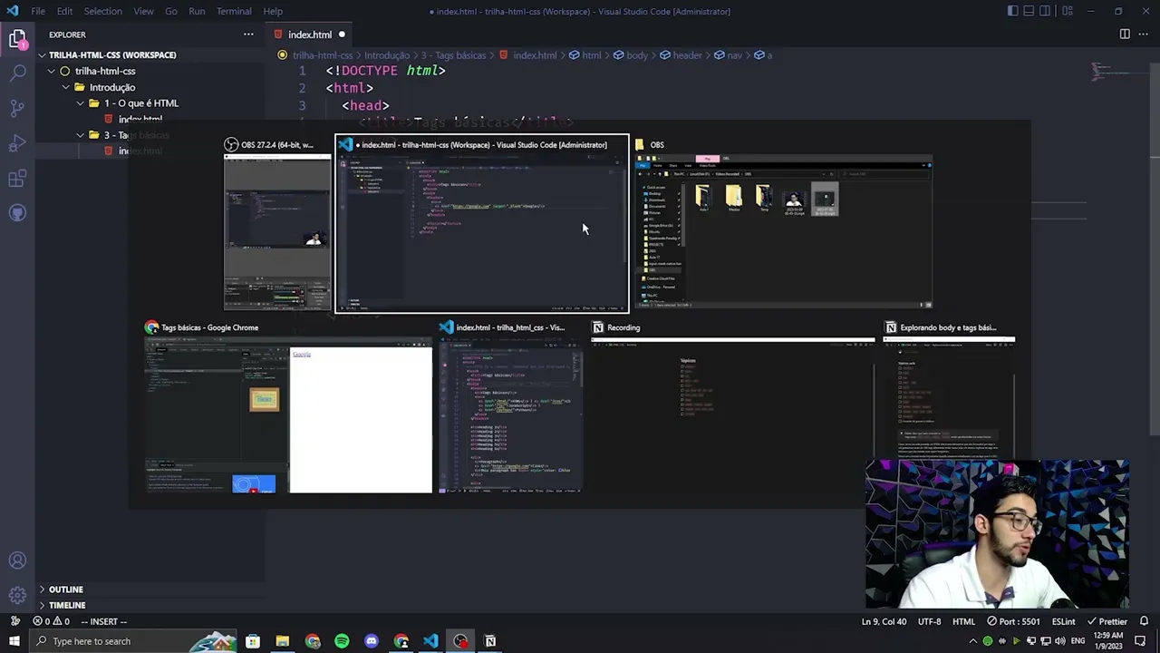The image size is (1160, 653).
Task: Open the Go menu
Action: point(171,11)
